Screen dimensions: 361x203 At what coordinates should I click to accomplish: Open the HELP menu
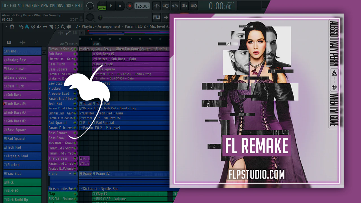[x=79, y=6]
